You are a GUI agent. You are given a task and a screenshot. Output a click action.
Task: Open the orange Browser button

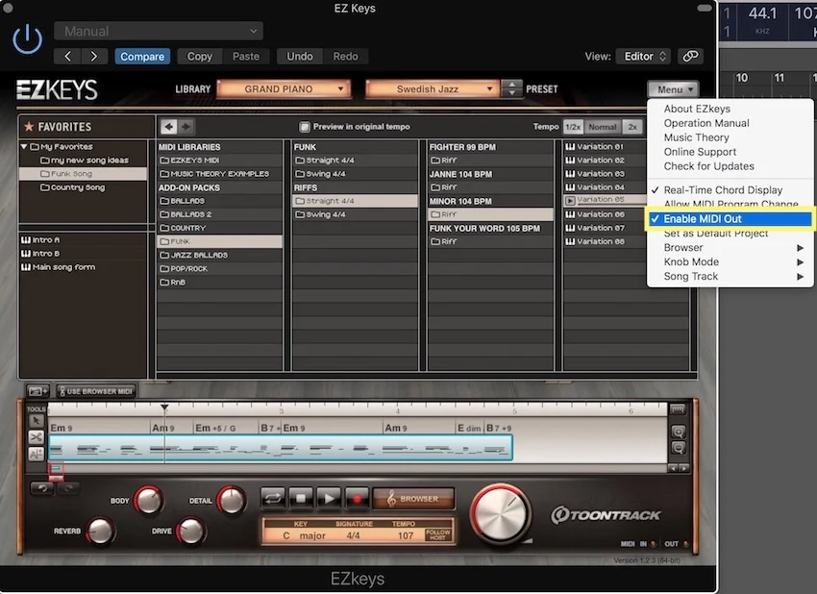click(x=413, y=499)
